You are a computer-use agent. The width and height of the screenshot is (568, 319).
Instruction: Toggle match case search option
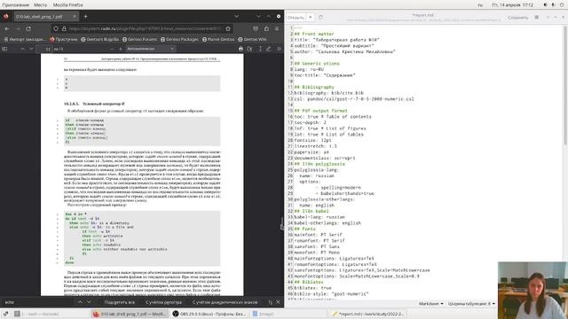coord(163,302)
